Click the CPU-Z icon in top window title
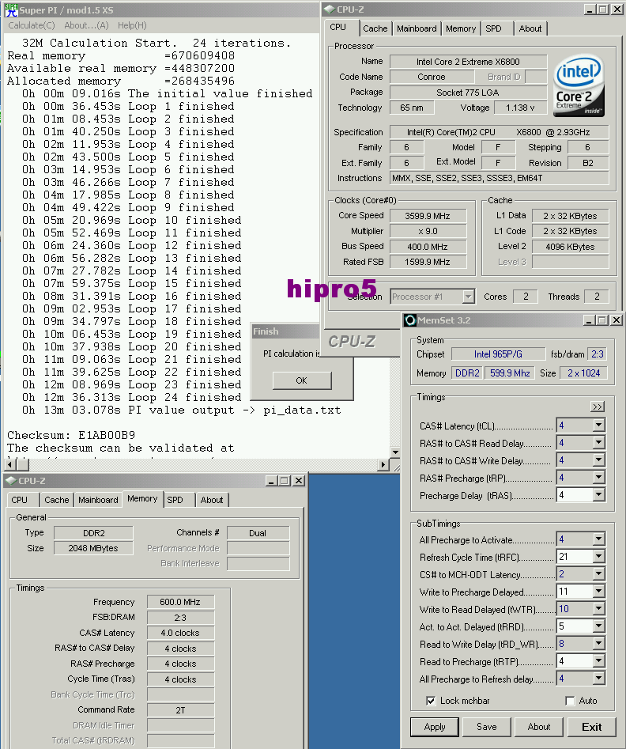The height and width of the screenshot is (749, 626). (x=330, y=9)
